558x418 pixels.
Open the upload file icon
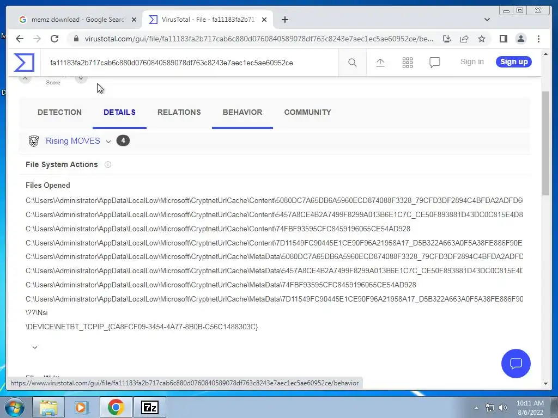point(380,63)
